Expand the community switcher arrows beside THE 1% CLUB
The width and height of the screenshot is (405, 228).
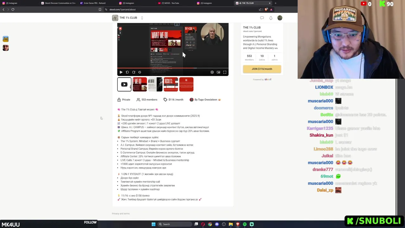click(142, 18)
